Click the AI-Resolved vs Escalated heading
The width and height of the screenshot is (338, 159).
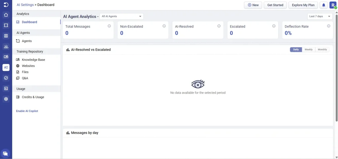[91, 50]
